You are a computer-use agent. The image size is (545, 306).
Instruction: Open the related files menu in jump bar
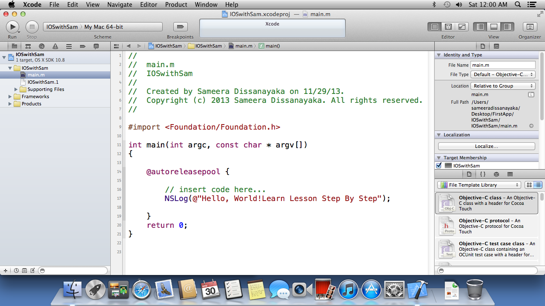116,46
